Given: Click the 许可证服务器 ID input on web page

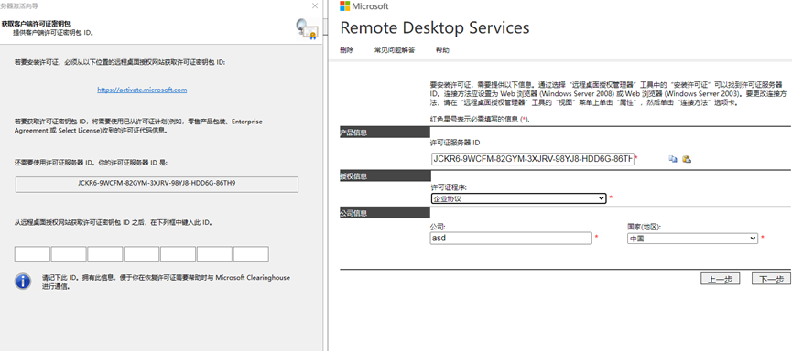Looking at the screenshot, I should click(533, 159).
